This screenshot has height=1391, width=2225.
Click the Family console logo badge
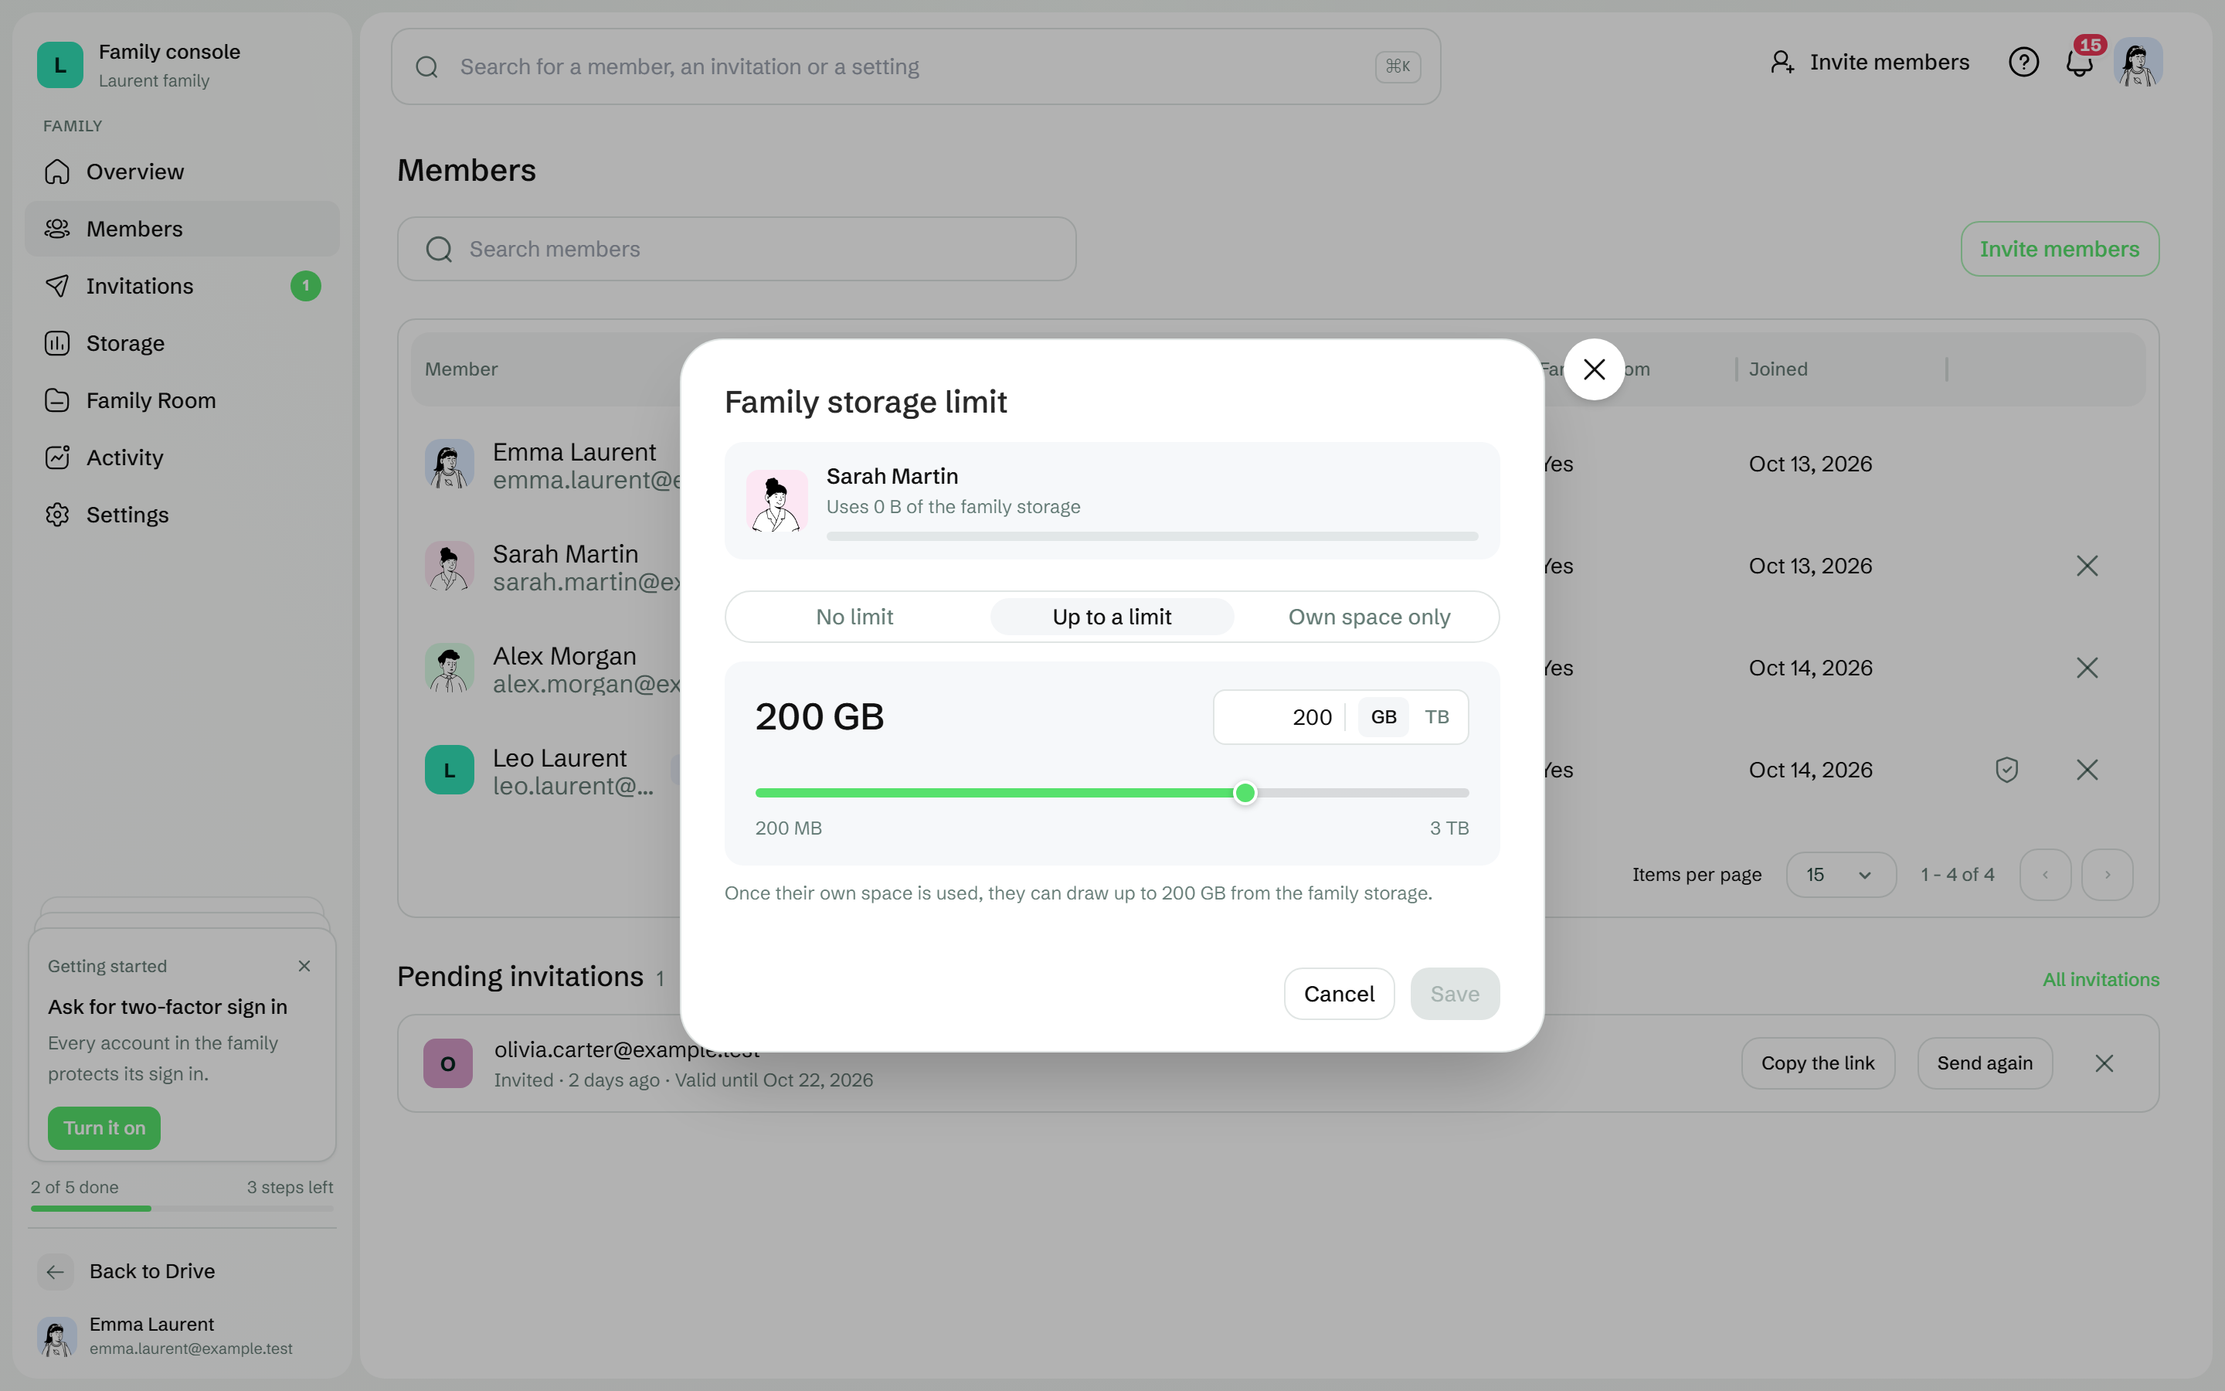click(59, 66)
